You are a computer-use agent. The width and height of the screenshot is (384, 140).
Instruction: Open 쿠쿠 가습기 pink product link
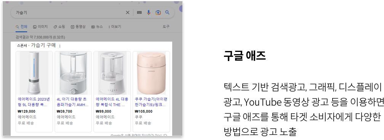(151, 102)
